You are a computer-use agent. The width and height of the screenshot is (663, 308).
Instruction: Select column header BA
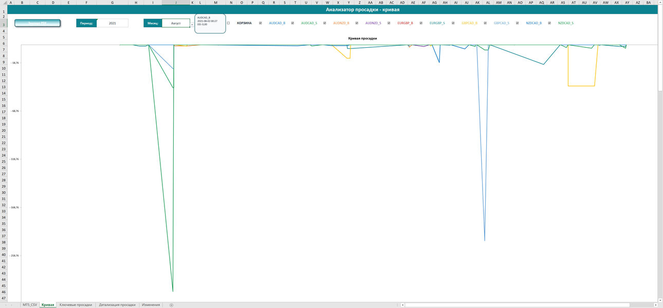click(x=649, y=3)
